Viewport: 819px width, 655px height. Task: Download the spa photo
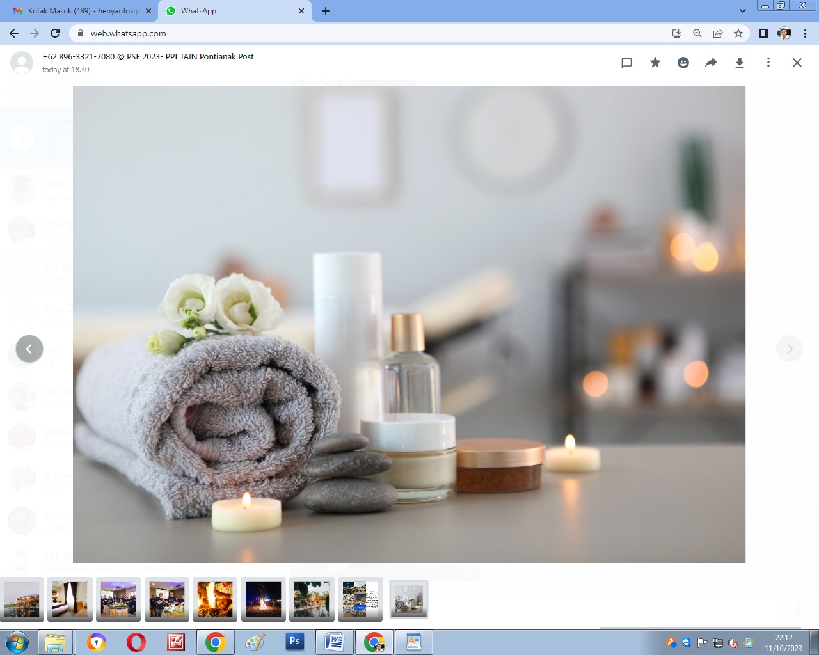tap(740, 63)
